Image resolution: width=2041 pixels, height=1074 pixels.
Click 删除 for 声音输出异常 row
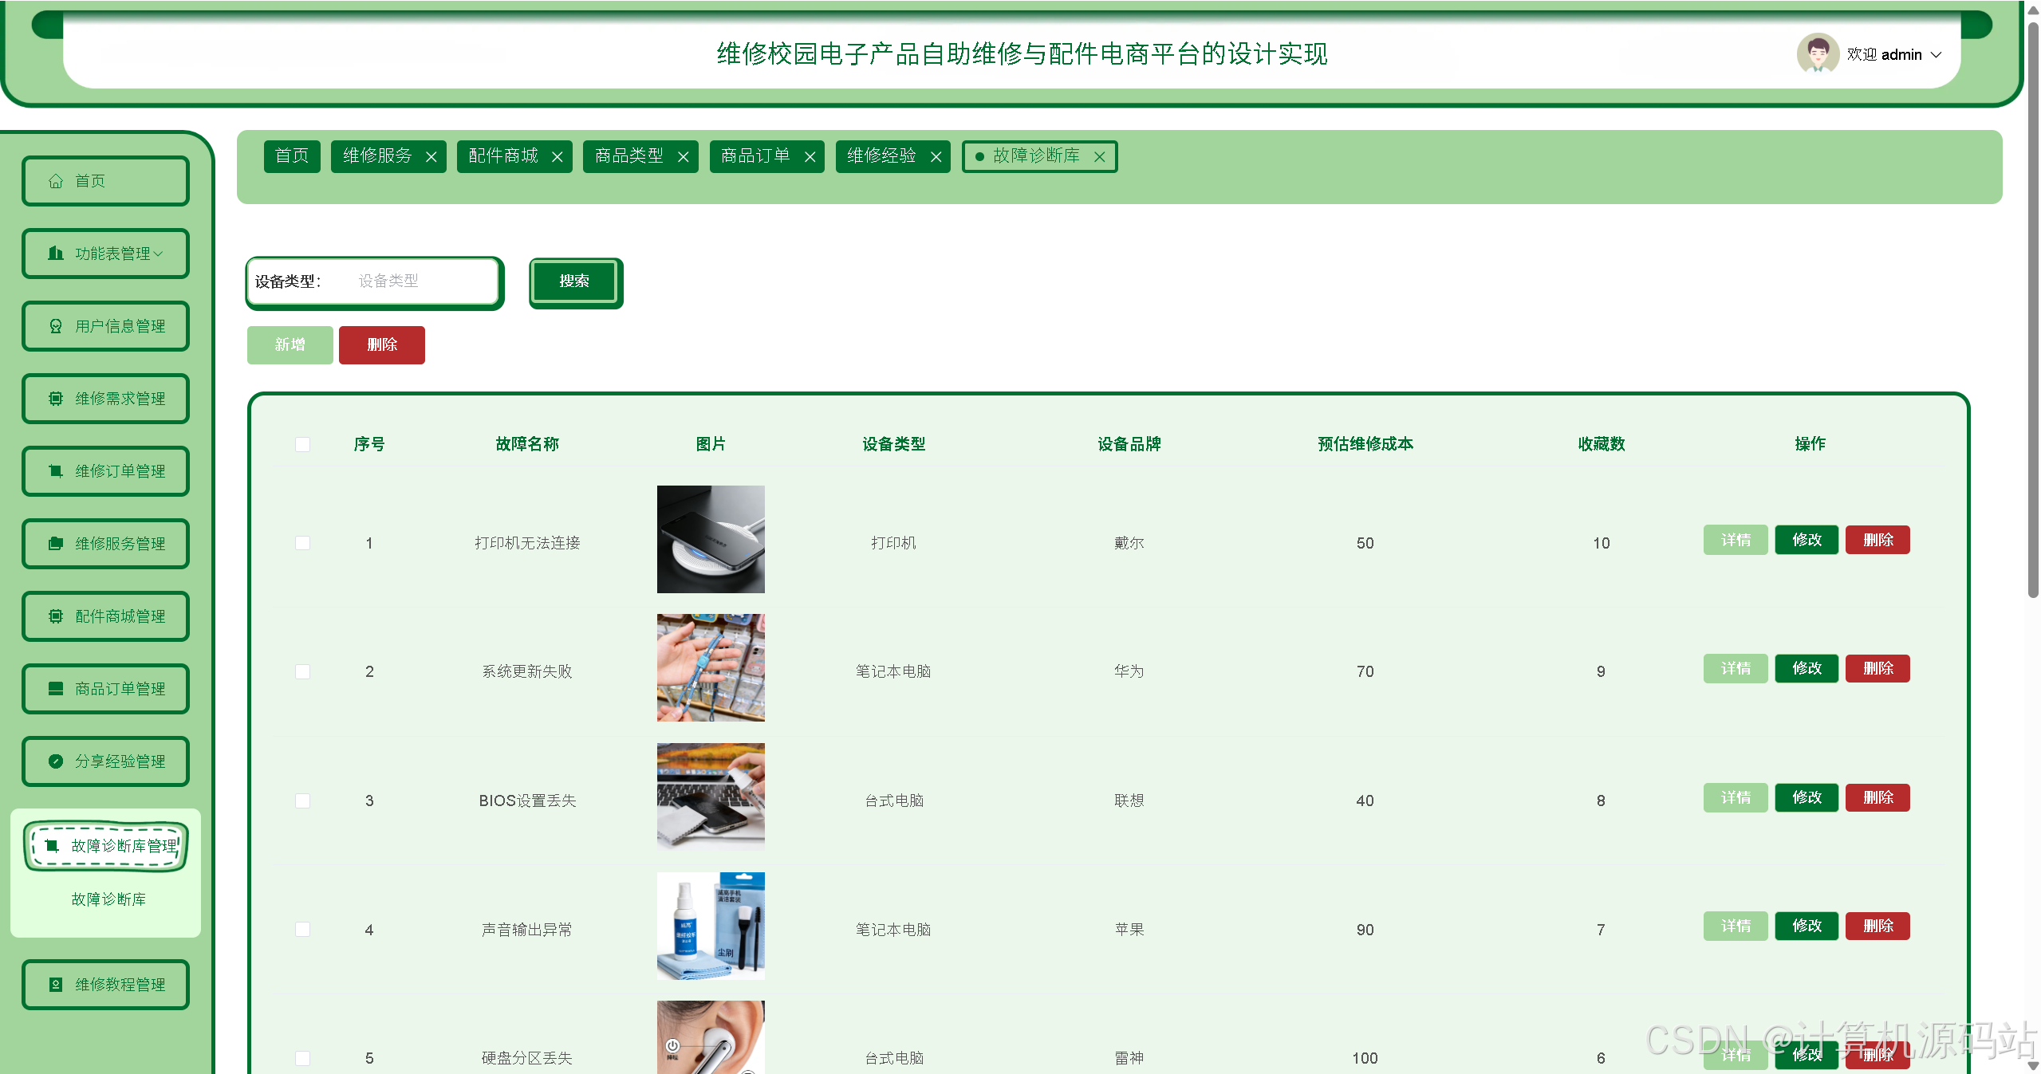(1877, 926)
